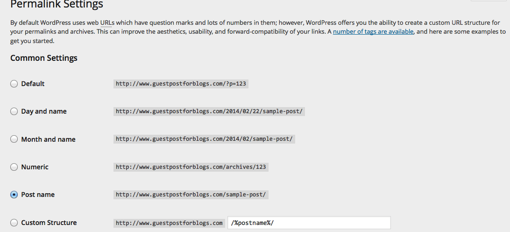Click the /%postname%/ custom structure field
This screenshot has width=510, height=232.
click(309, 223)
